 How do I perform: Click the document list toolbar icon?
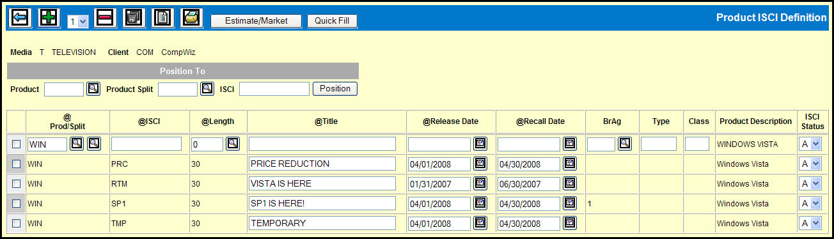tap(162, 18)
